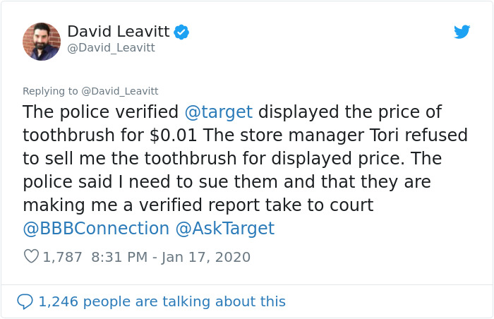
Task: Click the 1,787 likes count
Action: pyautogui.click(x=63, y=257)
